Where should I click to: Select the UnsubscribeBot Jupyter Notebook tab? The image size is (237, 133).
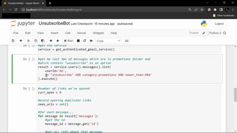[x=23, y=3]
